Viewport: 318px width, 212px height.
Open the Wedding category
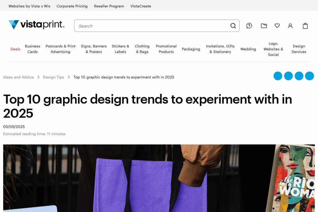(x=248, y=49)
